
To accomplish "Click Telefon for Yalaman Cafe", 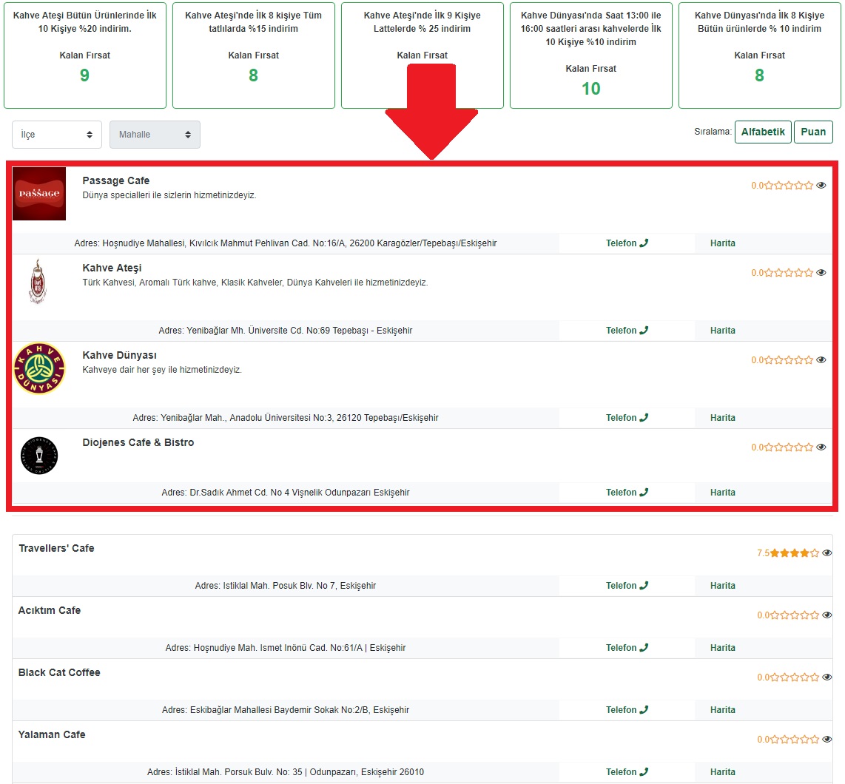I will coord(627,772).
